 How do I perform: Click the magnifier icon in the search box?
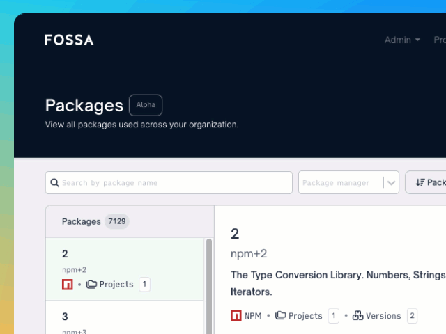[54, 183]
